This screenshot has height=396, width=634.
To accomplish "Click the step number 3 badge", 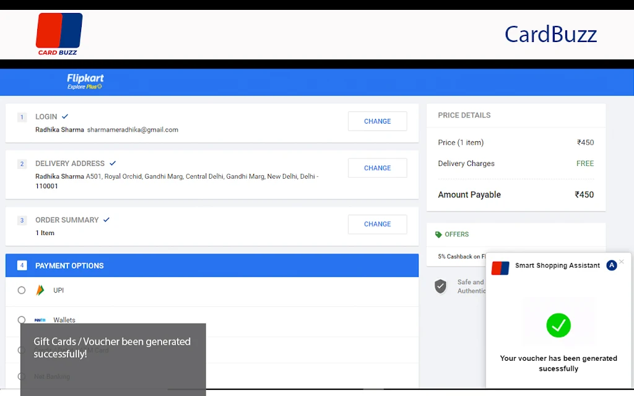I will coord(22,220).
